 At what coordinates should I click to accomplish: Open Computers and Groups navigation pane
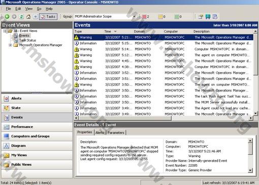[37, 136]
